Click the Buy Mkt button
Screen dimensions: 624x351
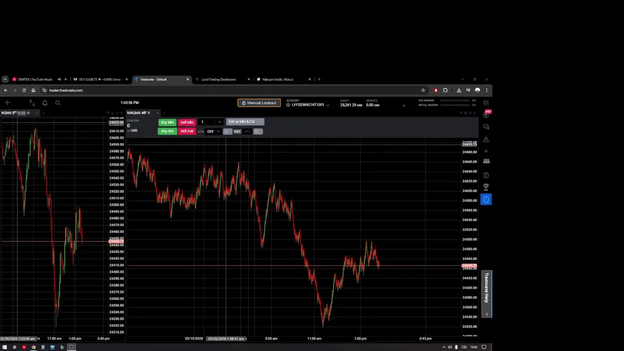pos(167,122)
